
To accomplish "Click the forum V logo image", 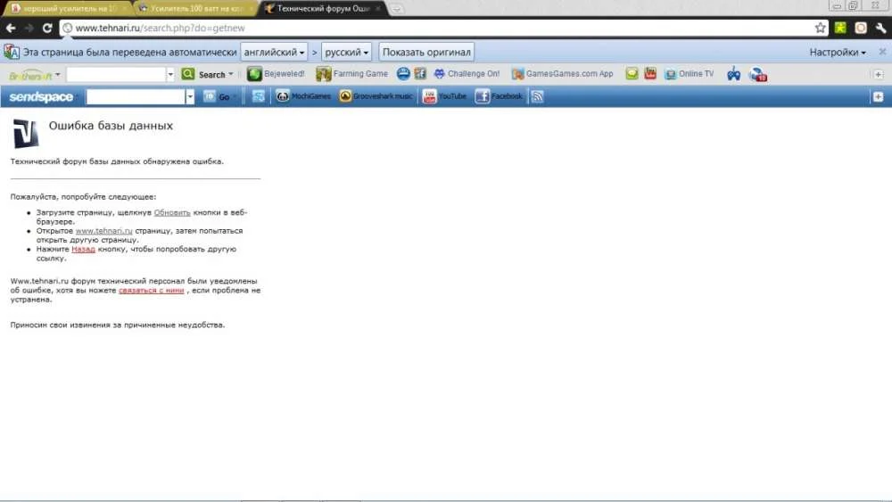I will 25,134.
